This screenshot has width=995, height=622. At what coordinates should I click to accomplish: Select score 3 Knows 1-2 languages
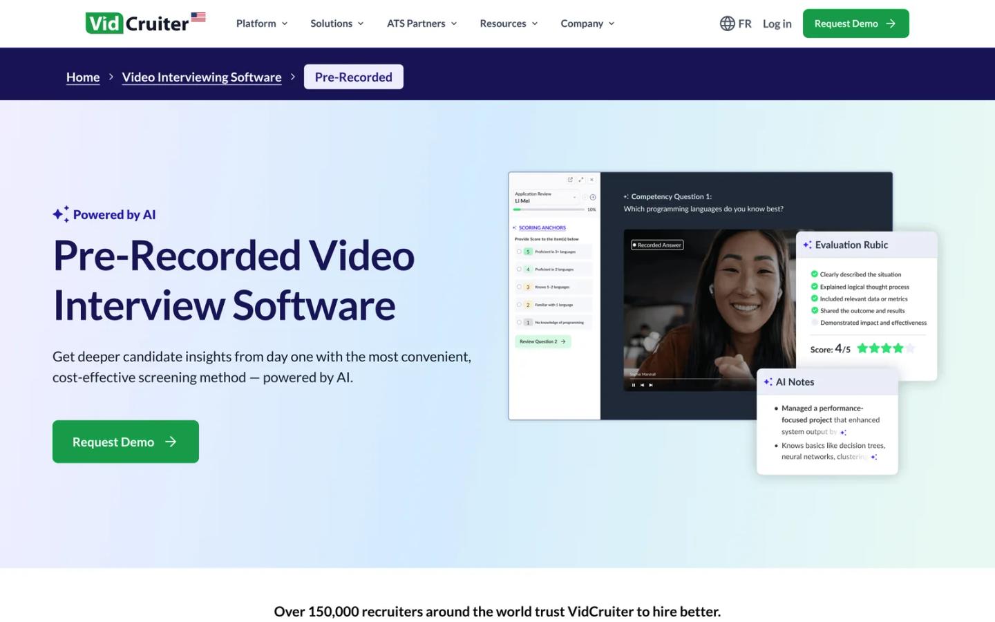pyautogui.click(x=553, y=287)
